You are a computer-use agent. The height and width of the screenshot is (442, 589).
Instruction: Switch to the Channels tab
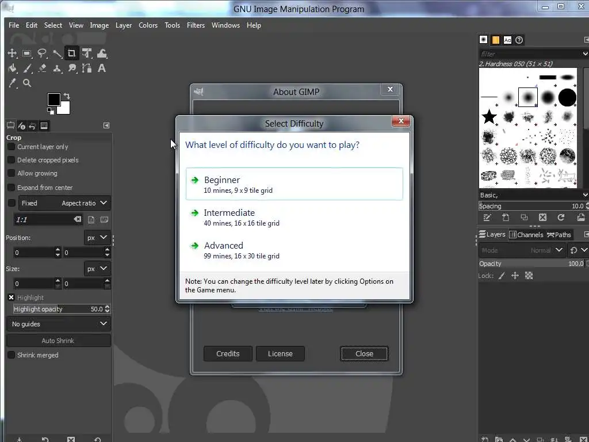[x=526, y=235]
